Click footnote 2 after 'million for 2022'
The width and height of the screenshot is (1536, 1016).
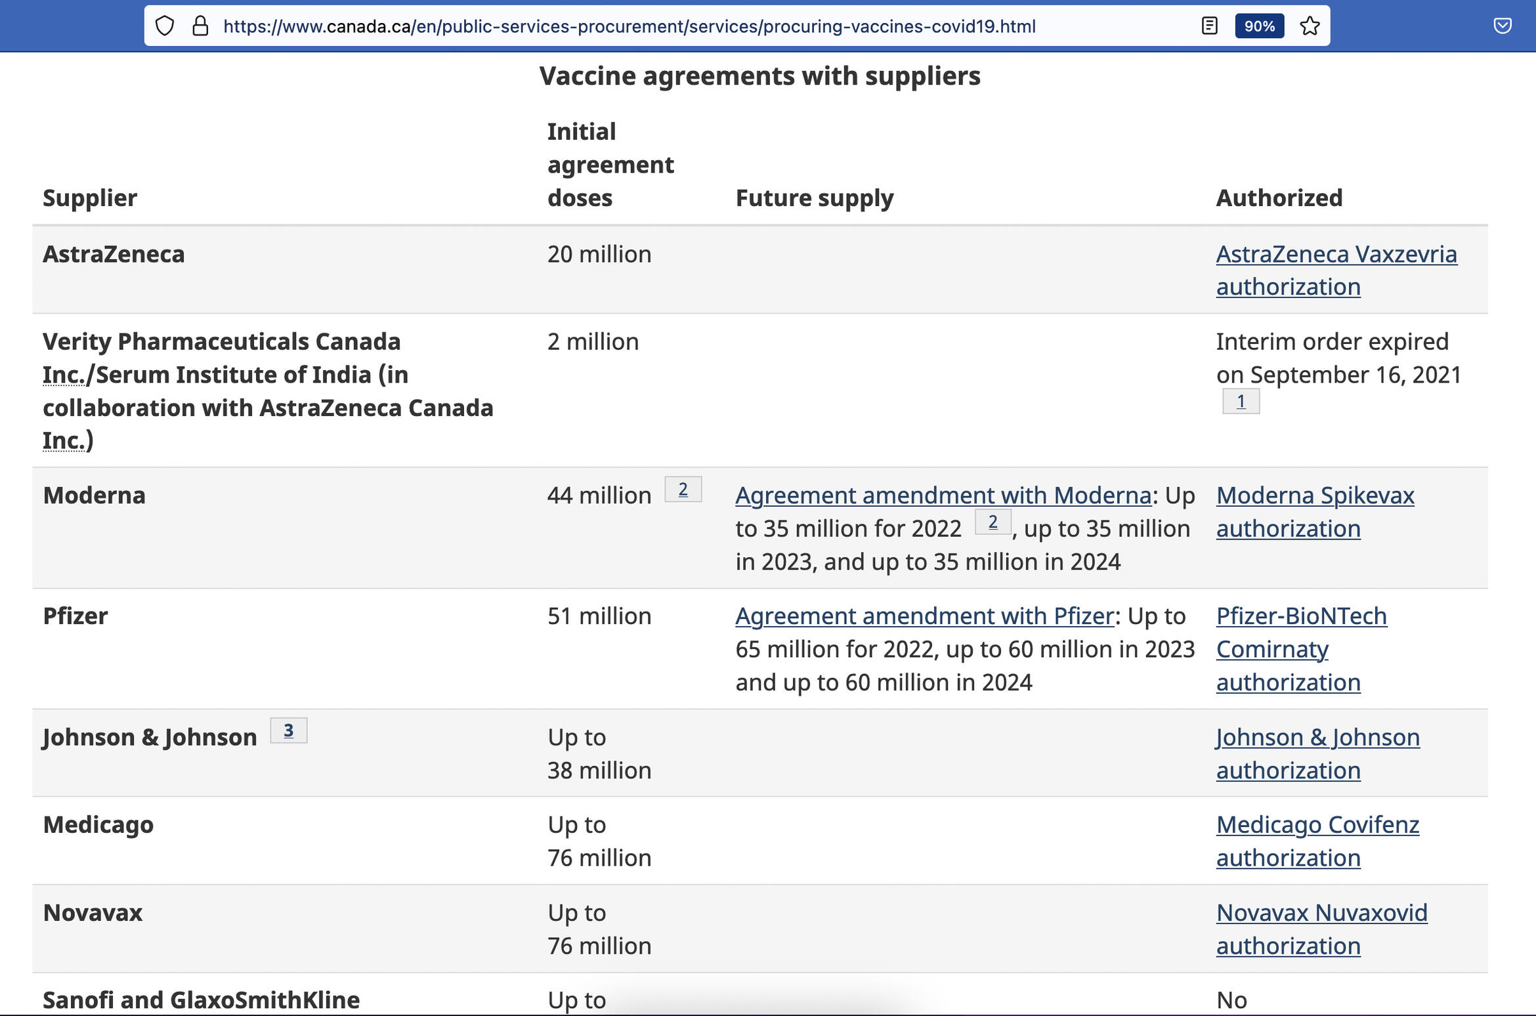[992, 522]
